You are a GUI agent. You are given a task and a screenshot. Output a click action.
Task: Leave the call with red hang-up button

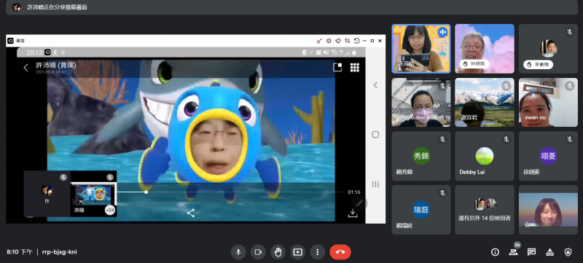(x=340, y=252)
